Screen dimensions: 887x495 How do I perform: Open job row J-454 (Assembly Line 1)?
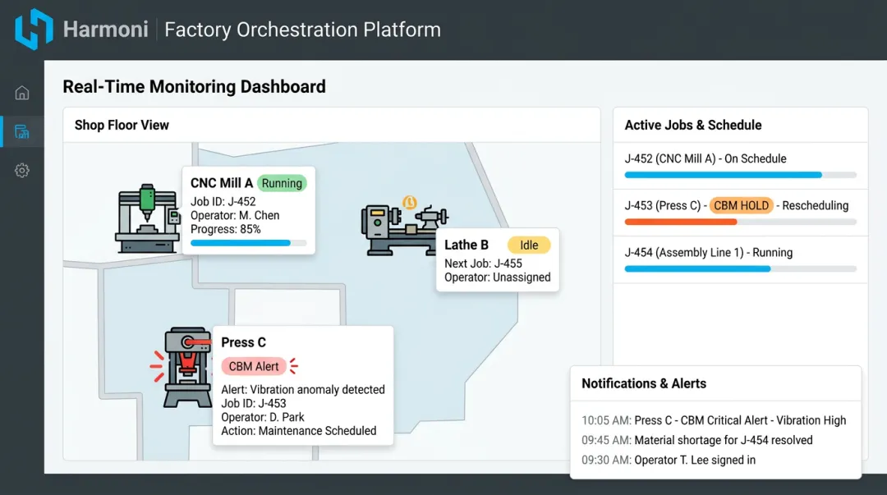(741, 259)
